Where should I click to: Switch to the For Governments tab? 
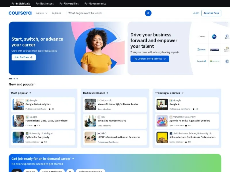click(x=95, y=3)
